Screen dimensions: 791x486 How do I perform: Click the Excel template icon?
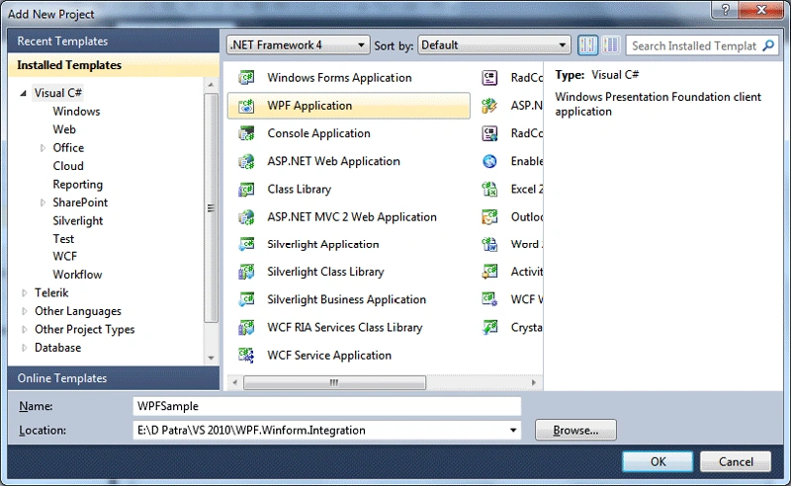click(489, 189)
